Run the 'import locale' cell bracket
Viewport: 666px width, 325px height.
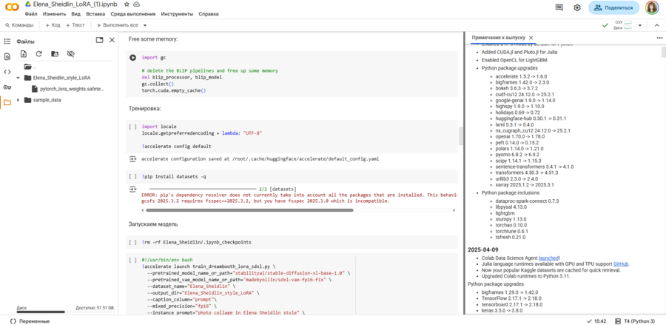[133, 127]
